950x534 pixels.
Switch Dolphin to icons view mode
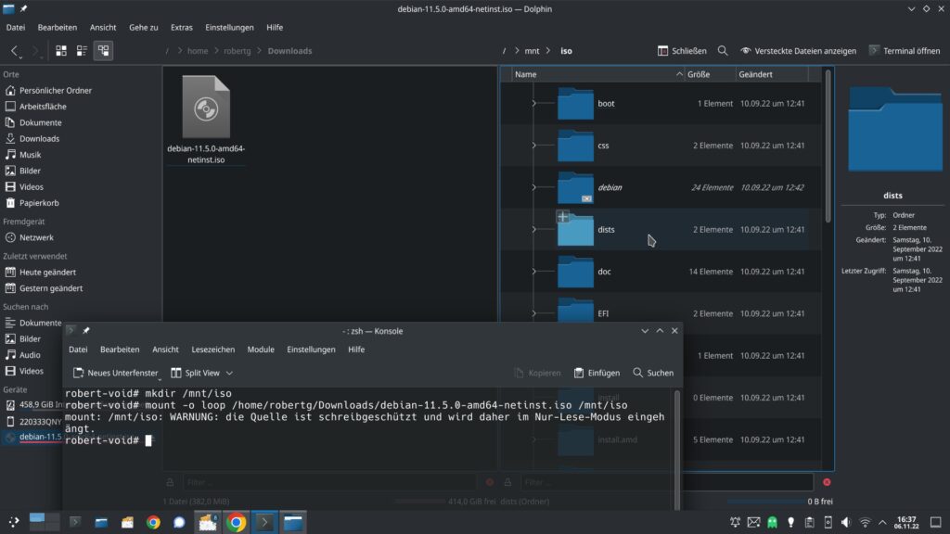pyautogui.click(x=61, y=51)
